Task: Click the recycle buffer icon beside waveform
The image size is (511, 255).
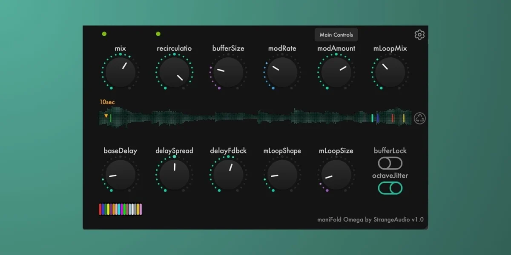Action: point(420,118)
